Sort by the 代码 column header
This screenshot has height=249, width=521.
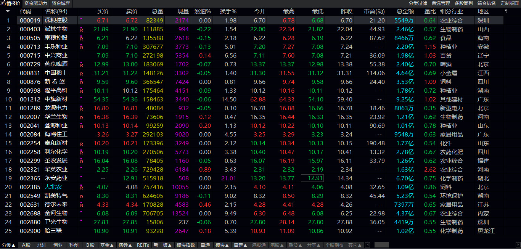[26, 11]
